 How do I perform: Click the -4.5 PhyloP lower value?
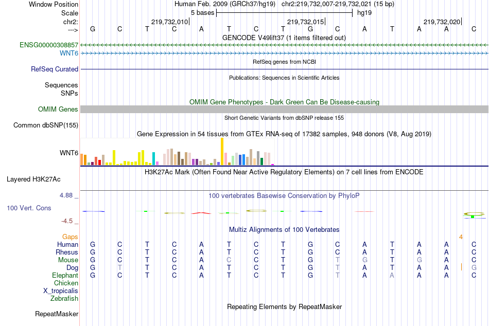tap(67, 221)
